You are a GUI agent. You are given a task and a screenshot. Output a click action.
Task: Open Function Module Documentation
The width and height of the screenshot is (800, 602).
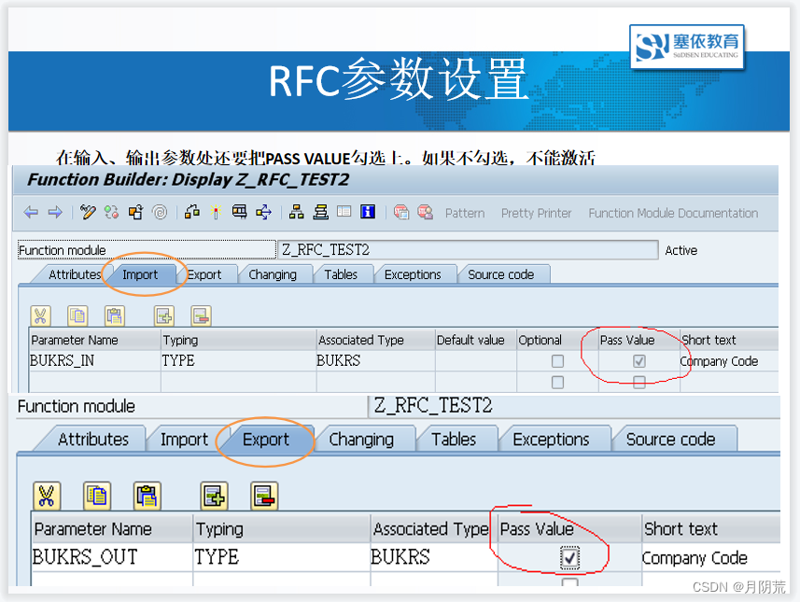click(x=673, y=213)
